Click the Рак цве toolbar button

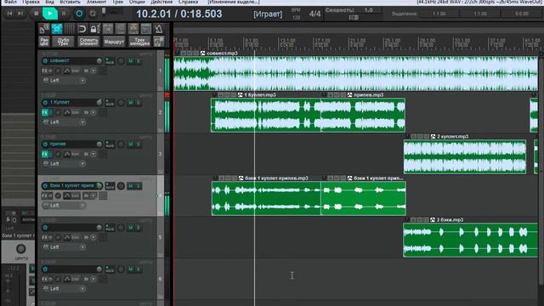44,42
